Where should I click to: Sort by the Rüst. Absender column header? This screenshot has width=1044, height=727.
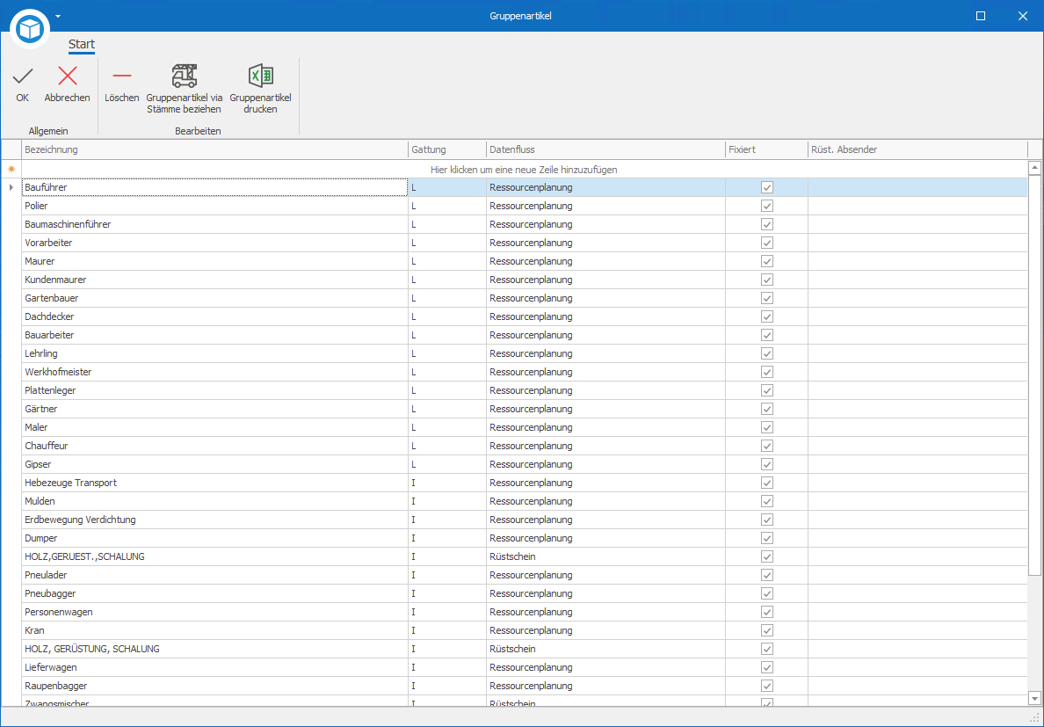[x=918, y=149]
